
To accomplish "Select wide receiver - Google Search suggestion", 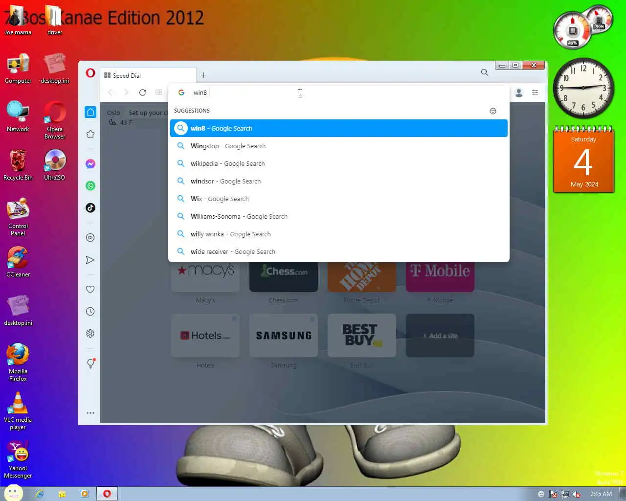I will click(x=338, y=251).
